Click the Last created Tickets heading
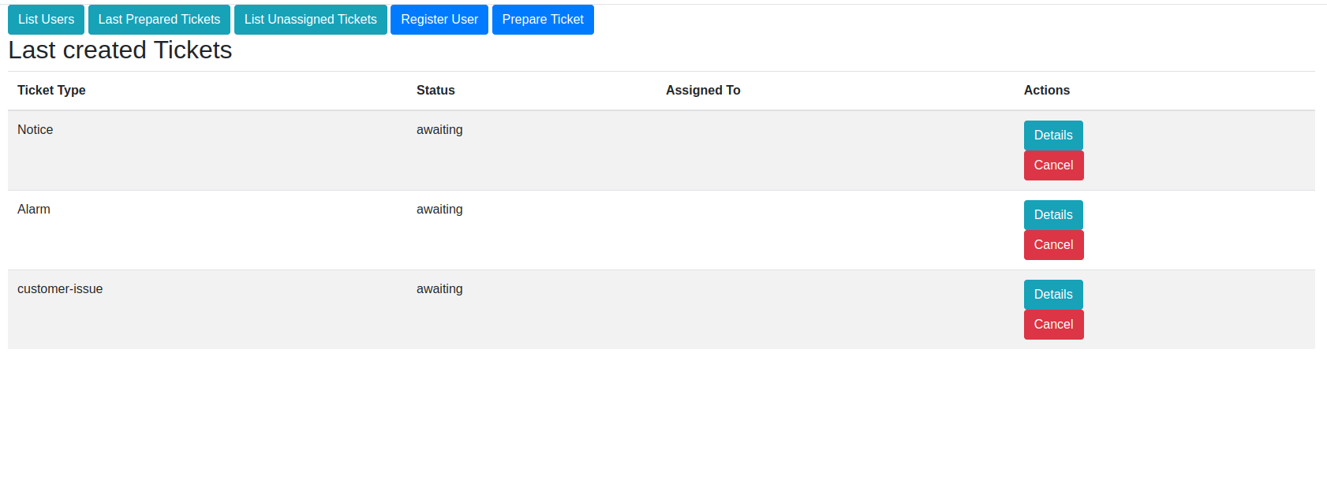The width and height of the screenshot is (1327, 498). (120, 50)
